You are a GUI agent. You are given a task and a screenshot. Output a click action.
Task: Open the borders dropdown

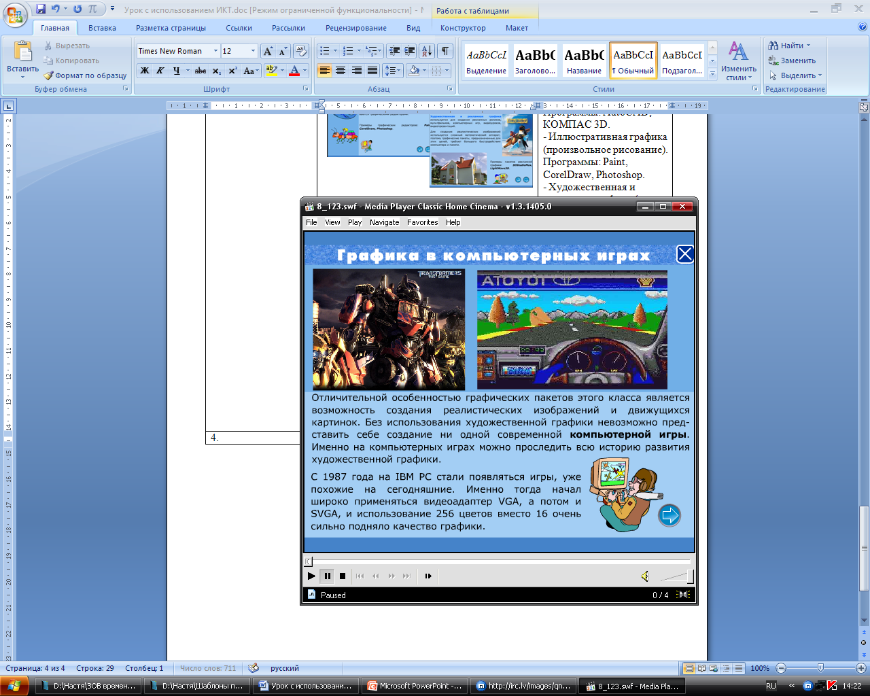(x=448, y=71)
